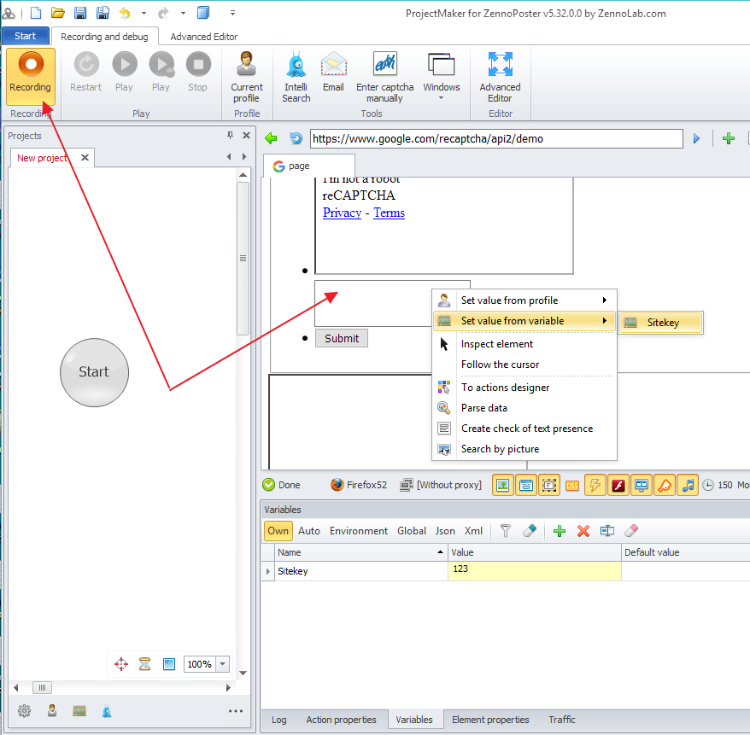Click the red X delete variable icon
Screen dimensions: 750x735
click(583, 531)
